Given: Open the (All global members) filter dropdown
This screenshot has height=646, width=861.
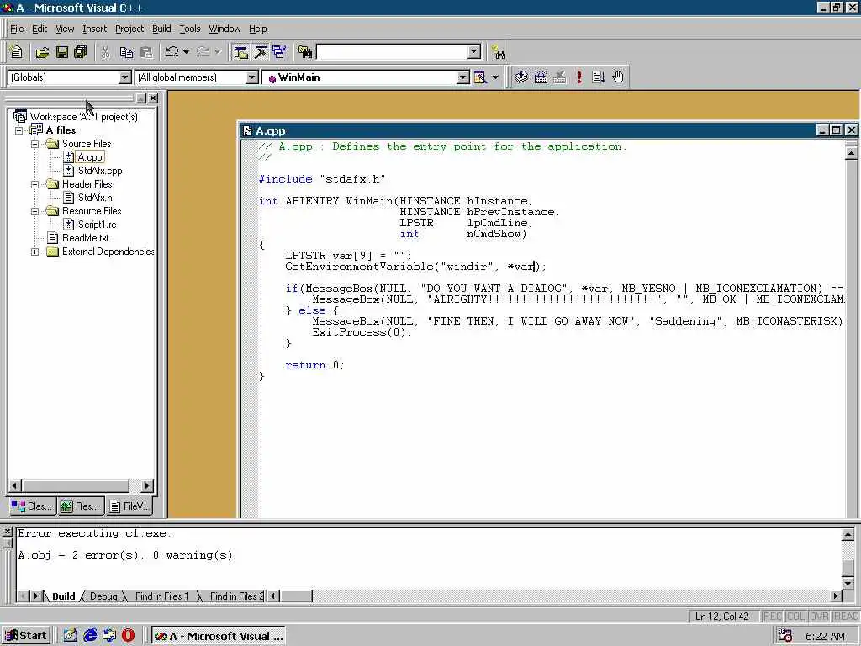Looking at the screenshot, I should [x=252, y=77].
